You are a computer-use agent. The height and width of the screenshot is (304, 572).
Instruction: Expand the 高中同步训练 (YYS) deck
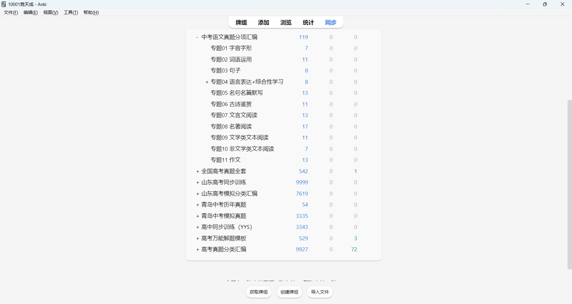coord(198,227)
